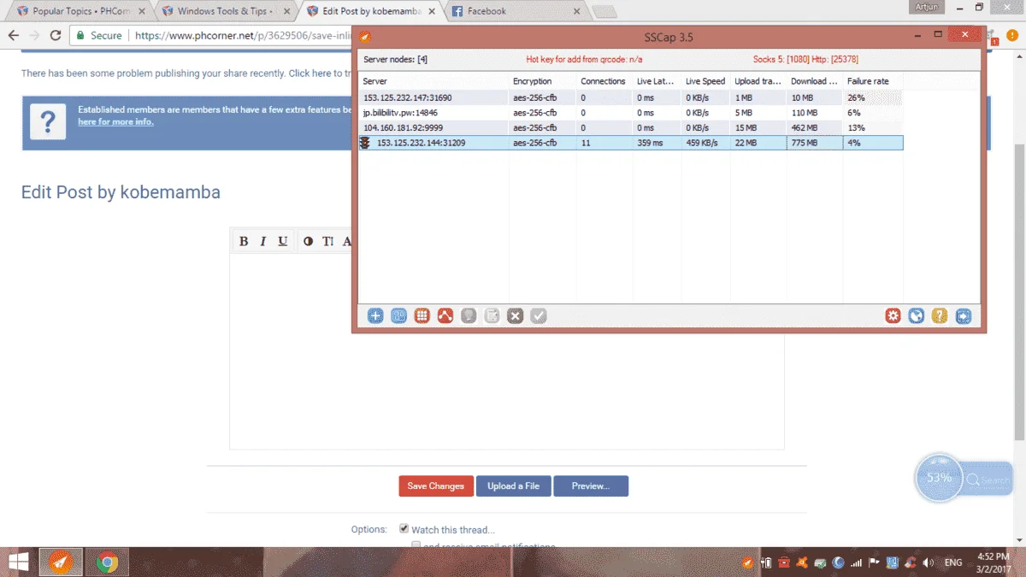
Task: Click the SSCap rocket icon in title bar
Action: tap(365, 38)
